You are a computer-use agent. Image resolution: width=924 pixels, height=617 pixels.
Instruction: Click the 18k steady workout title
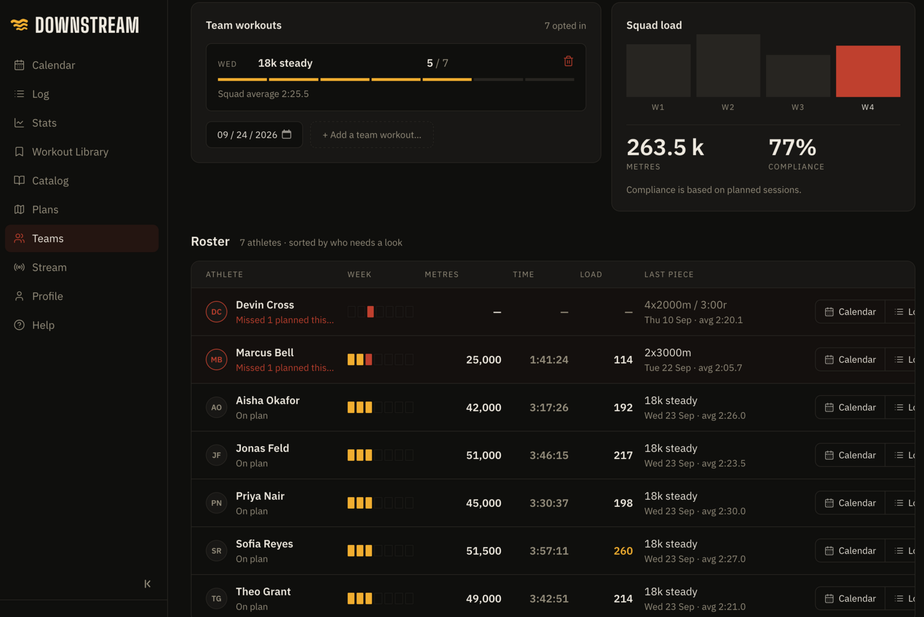coord(285,63)
